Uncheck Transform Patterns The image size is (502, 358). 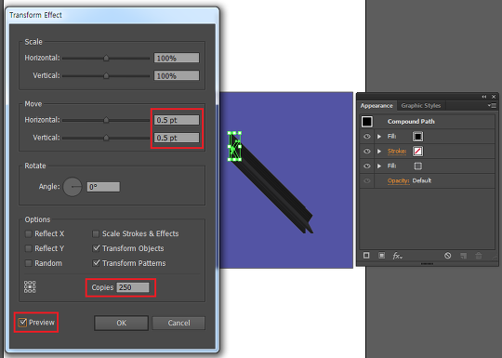[x=96, y=263]
